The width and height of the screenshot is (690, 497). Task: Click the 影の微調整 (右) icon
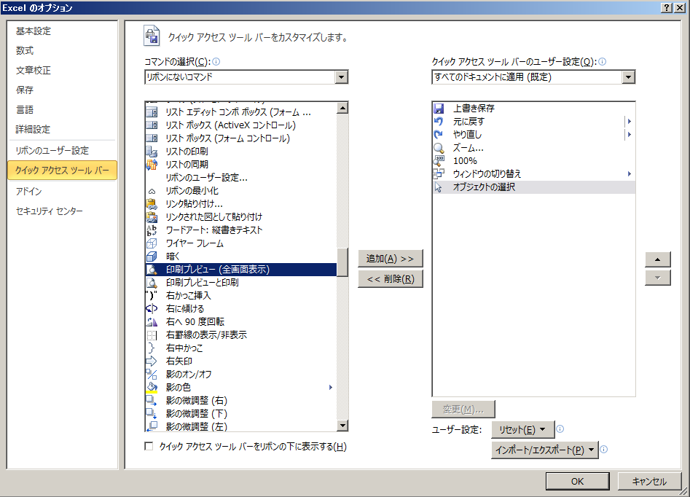(152, 401)
